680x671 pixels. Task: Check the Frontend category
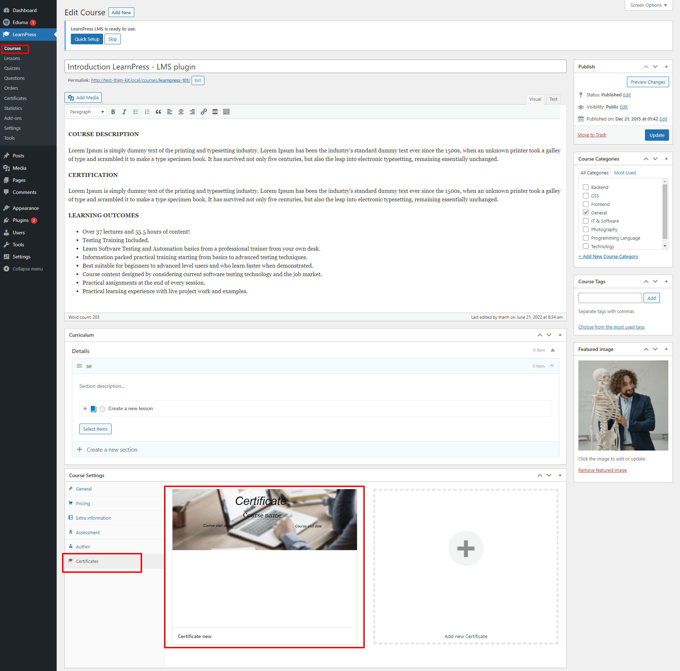pyautogui.click(x=586, y=204)
